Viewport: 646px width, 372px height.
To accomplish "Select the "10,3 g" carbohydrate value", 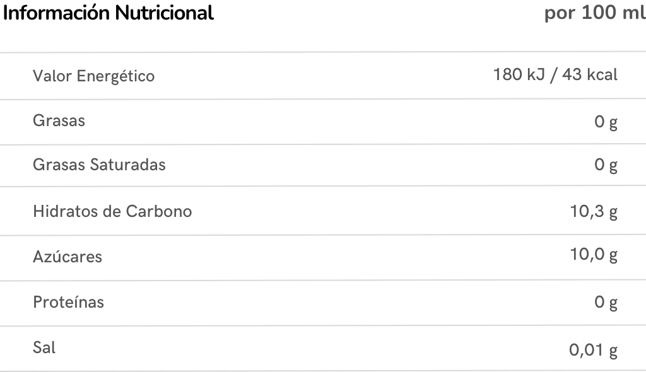I will click(594, 211).
